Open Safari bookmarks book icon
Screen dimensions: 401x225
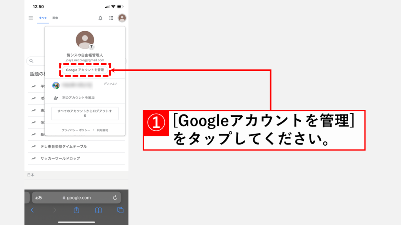98,210
